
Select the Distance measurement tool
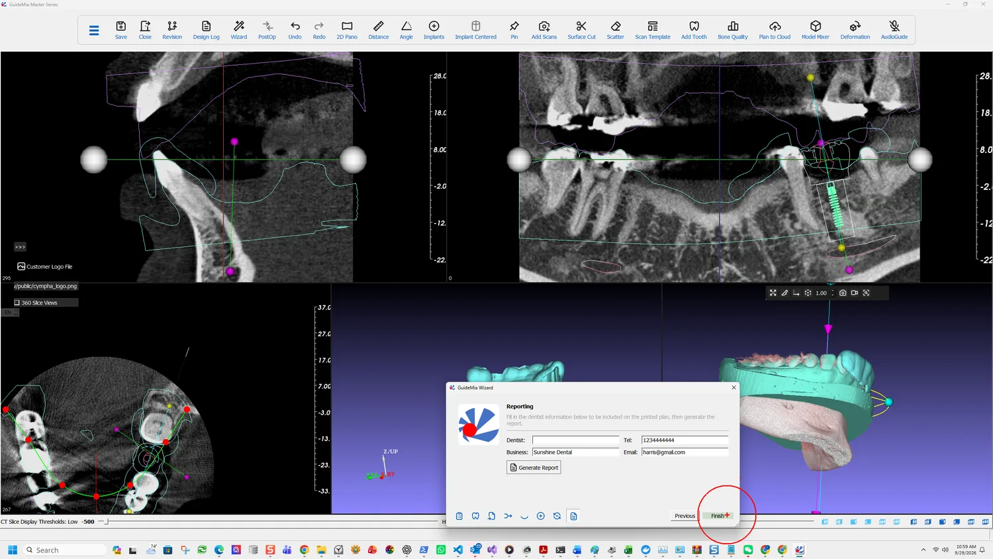(379, 30)
